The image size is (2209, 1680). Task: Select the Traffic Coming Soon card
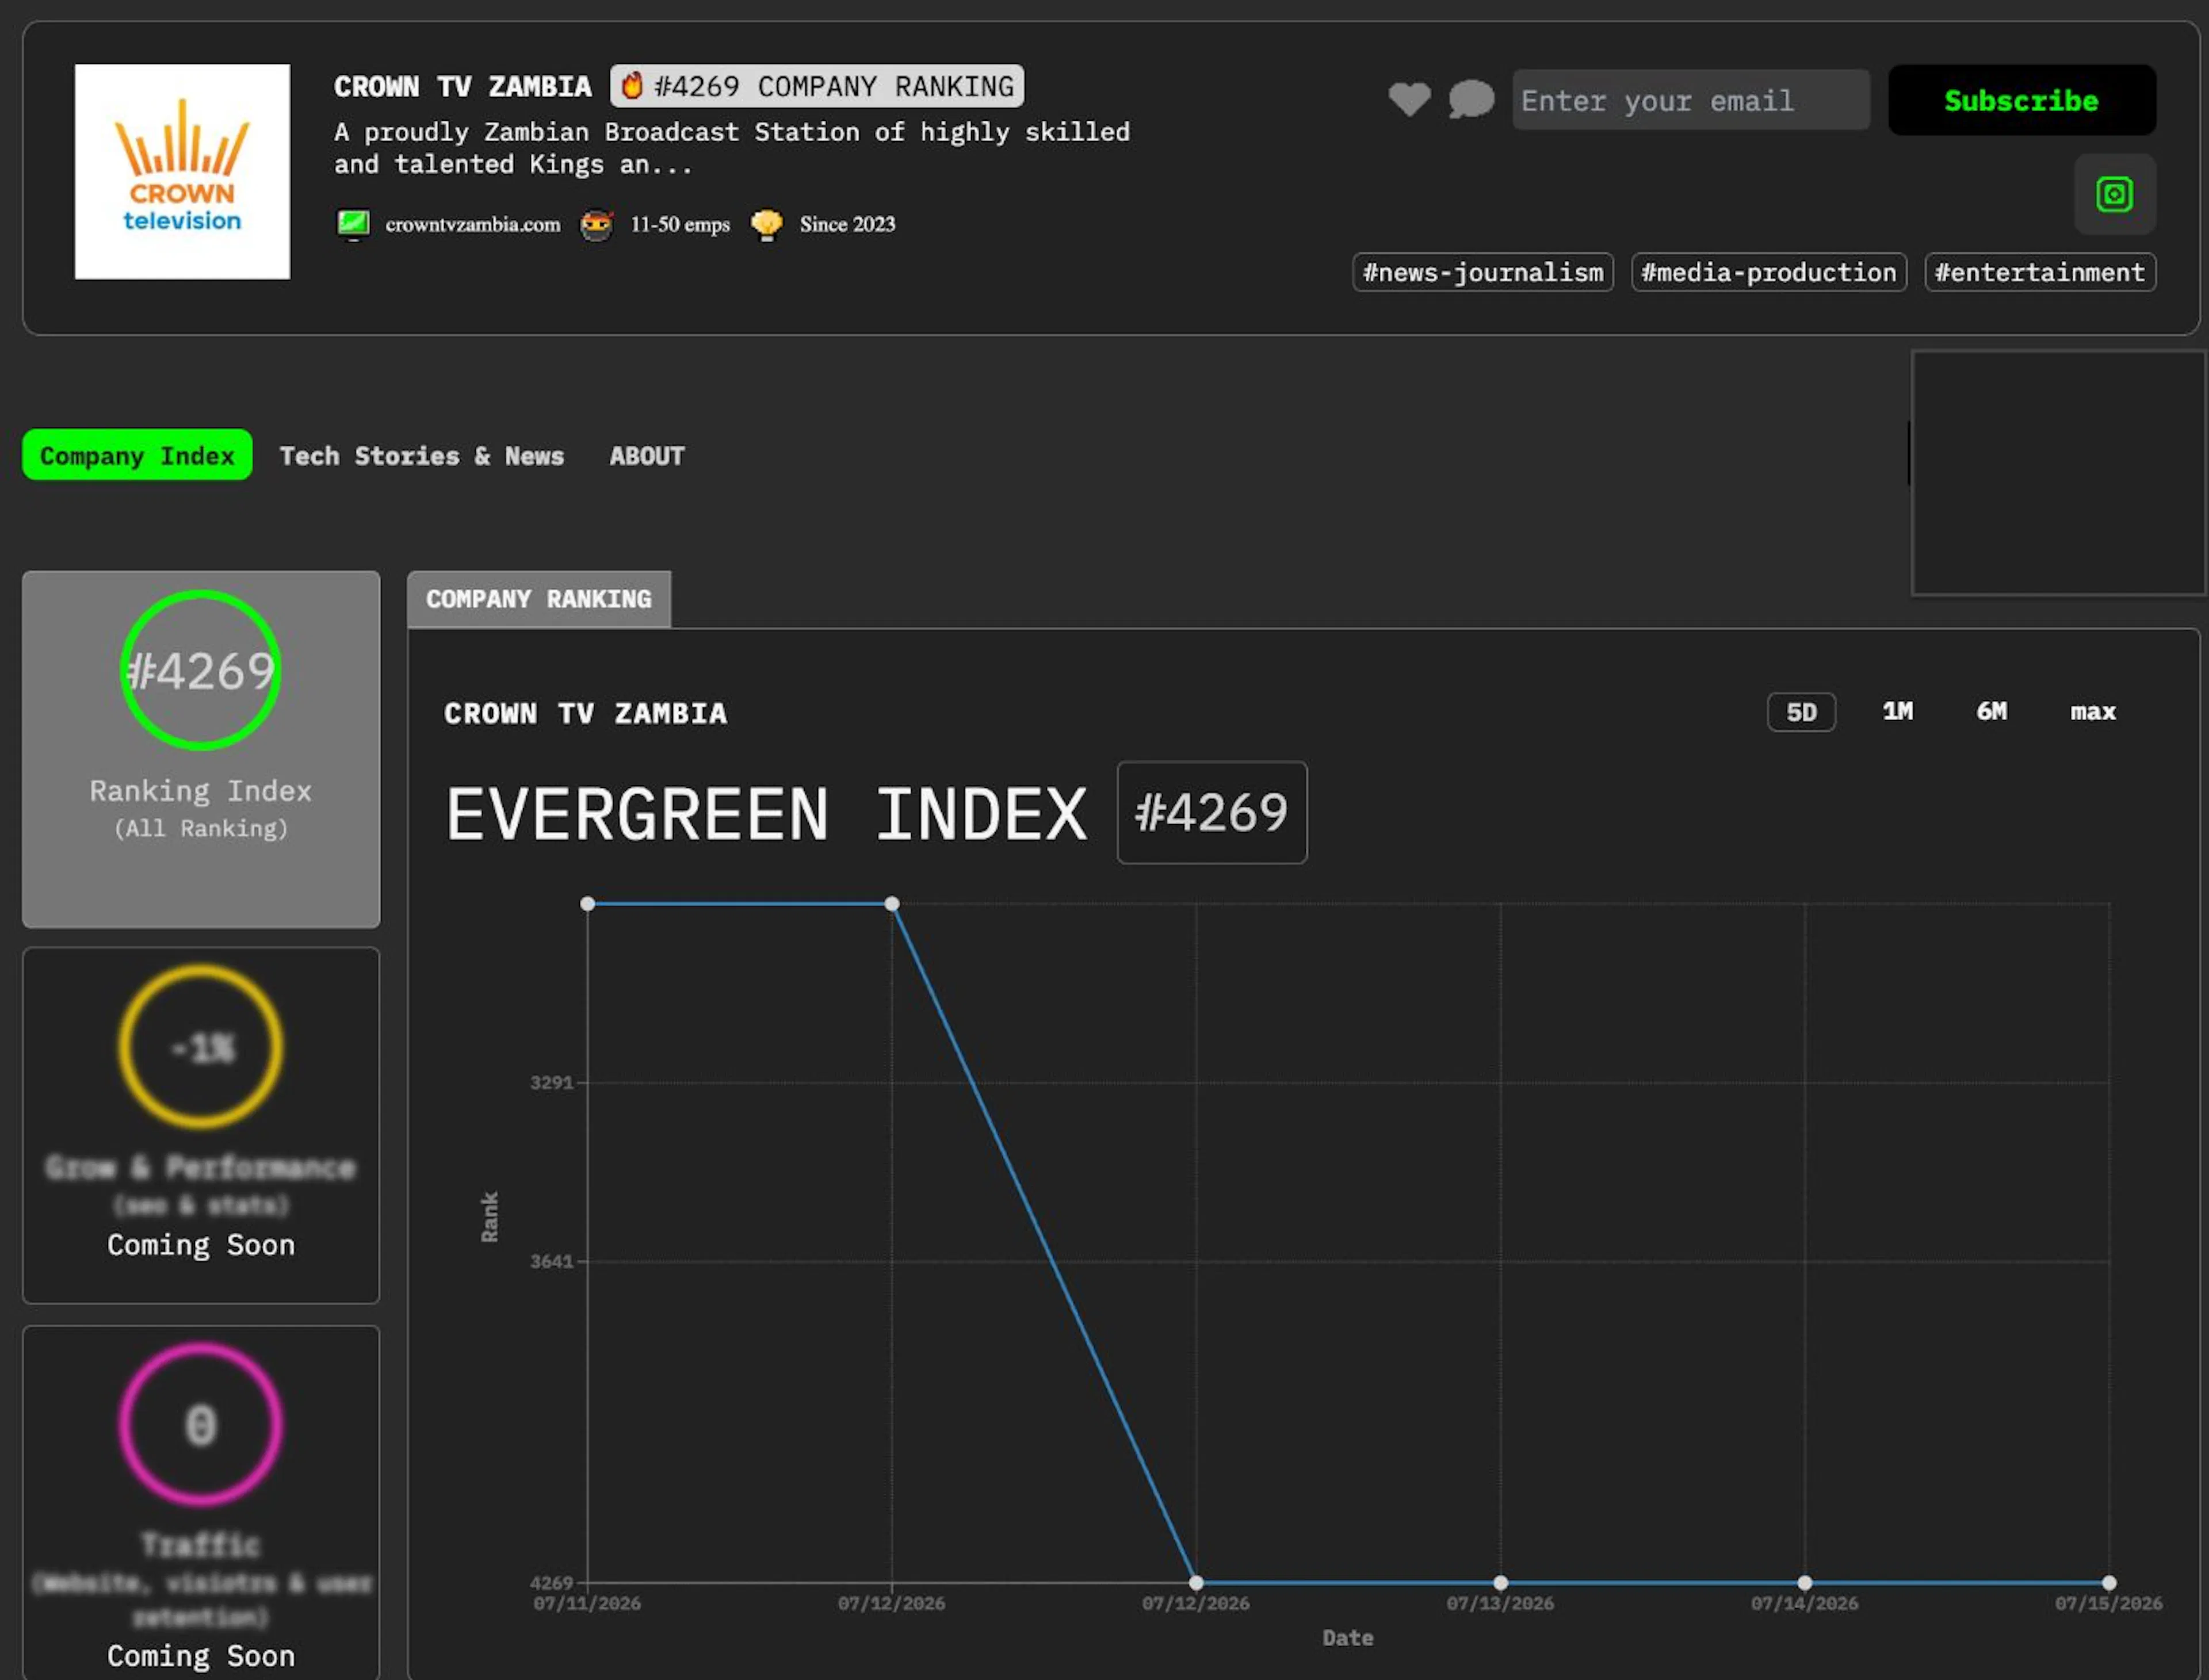click(x=201, y=1502)
